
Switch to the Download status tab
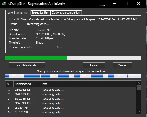pyautogui.click(x=18, y=13)
